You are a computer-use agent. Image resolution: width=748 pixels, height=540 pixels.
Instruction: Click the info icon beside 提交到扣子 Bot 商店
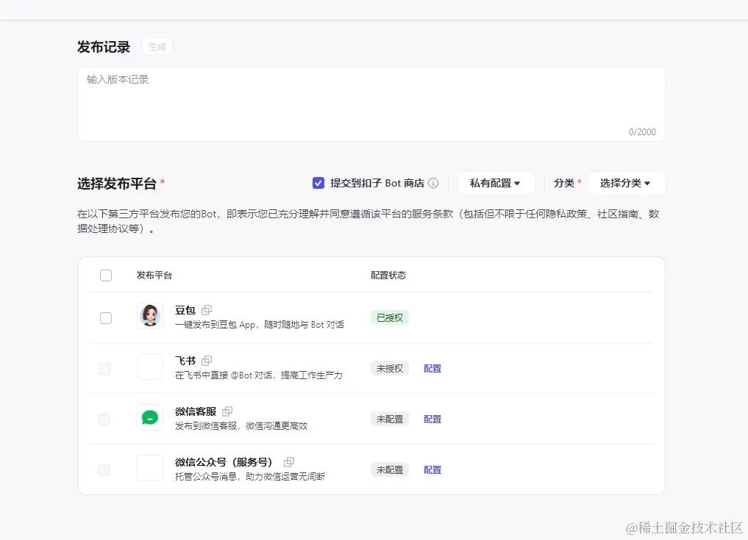(433, 183)
